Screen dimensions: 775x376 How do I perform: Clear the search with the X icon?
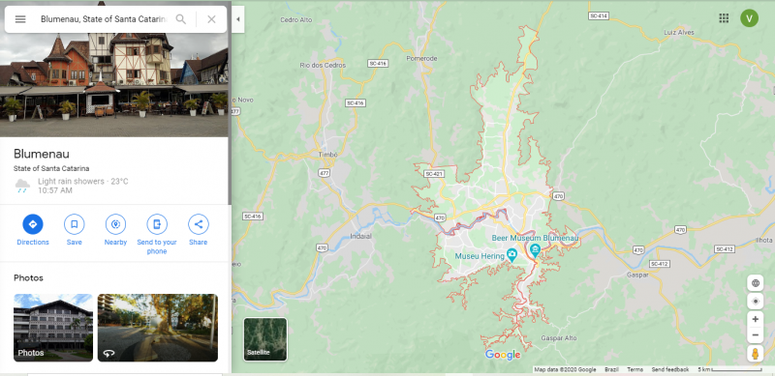tap(211, 19)
